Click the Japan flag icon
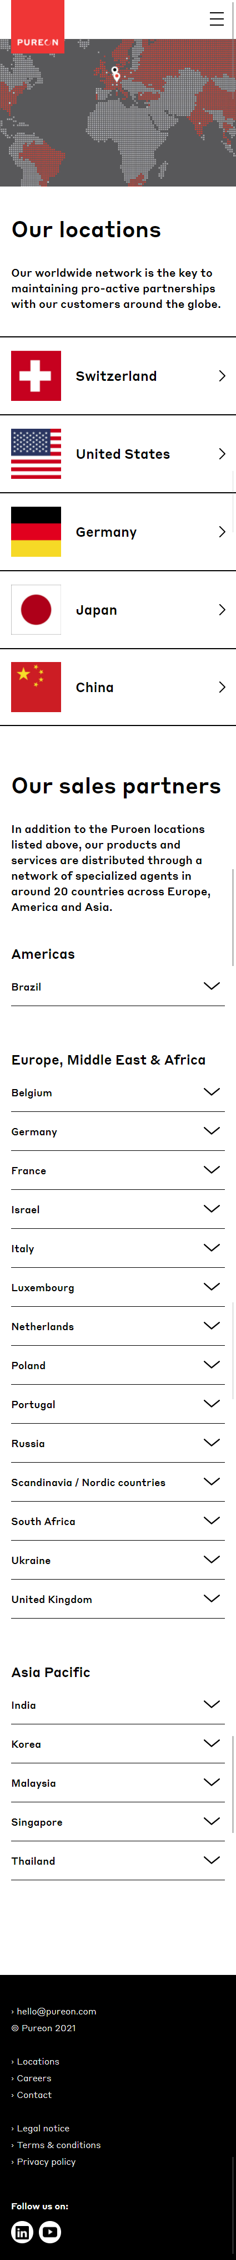The image size is (236, 2260). tap(36, 610)
